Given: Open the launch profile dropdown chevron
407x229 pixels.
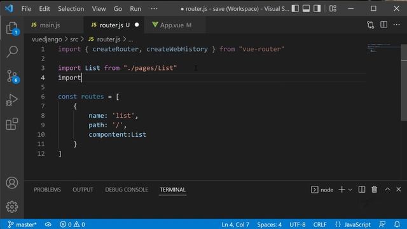Looking at the screenshot, I should click(350, 190).
